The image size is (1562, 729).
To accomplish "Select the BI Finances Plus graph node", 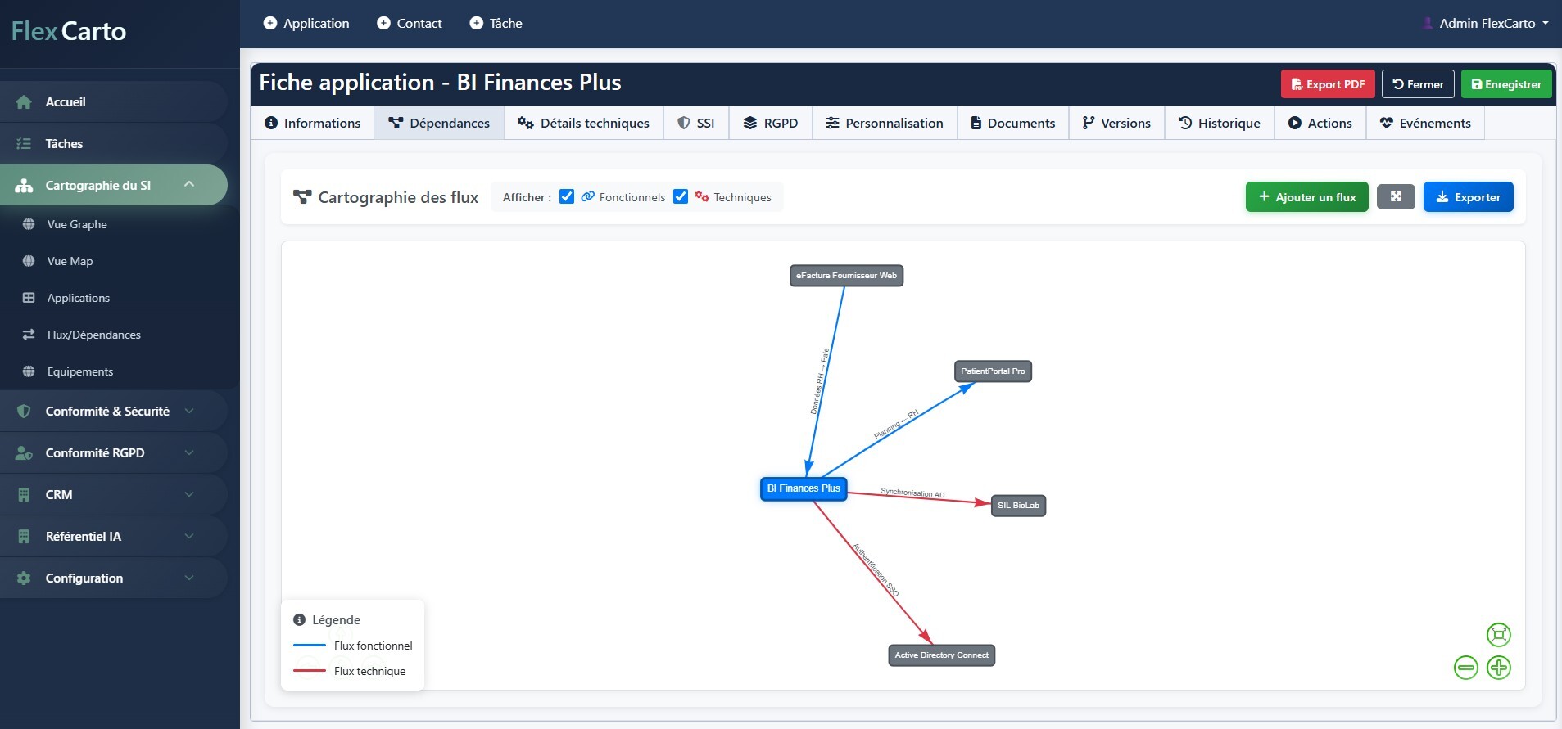I will [804, 488].
